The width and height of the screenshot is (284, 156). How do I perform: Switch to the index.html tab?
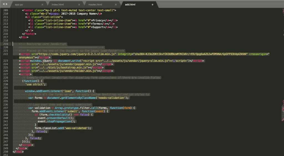pos(58,4)
